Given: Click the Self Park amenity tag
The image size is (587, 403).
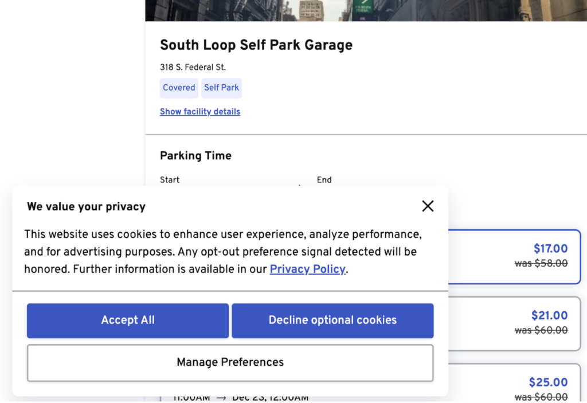Looking at the screenshot, I should tap(221, 88).
